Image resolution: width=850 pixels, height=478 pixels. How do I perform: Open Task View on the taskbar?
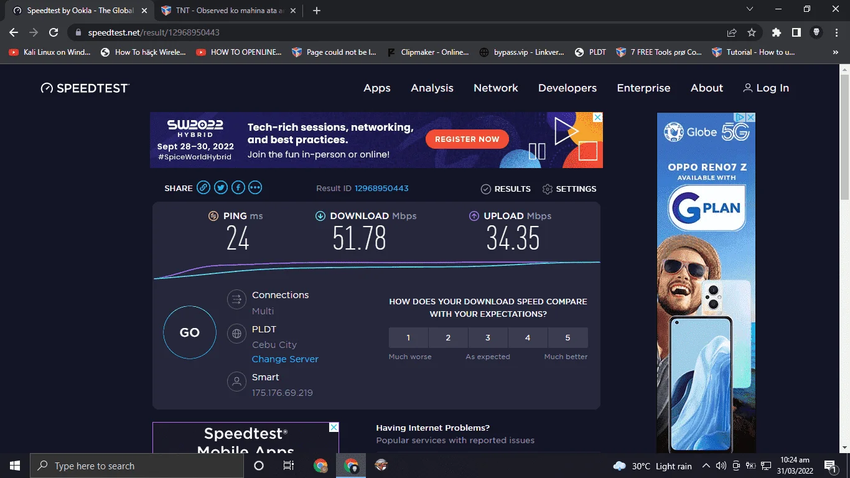pos(289,466)
